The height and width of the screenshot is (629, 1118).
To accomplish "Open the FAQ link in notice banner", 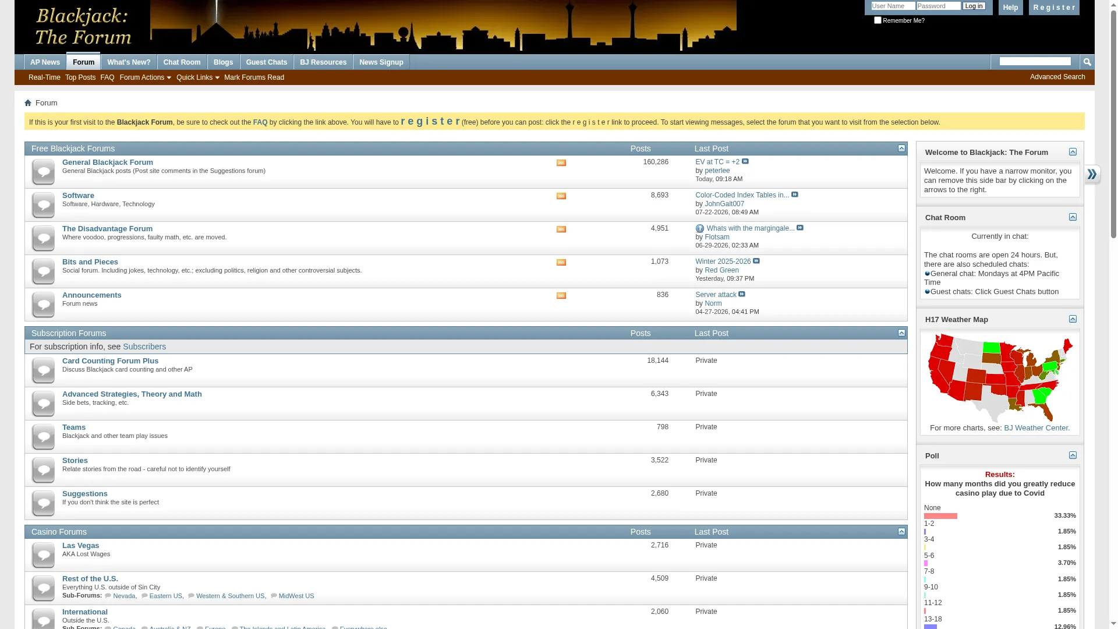I will [260, 122].
